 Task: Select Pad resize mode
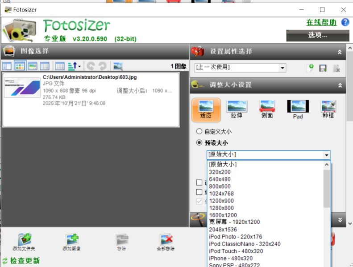click(298, 109)
